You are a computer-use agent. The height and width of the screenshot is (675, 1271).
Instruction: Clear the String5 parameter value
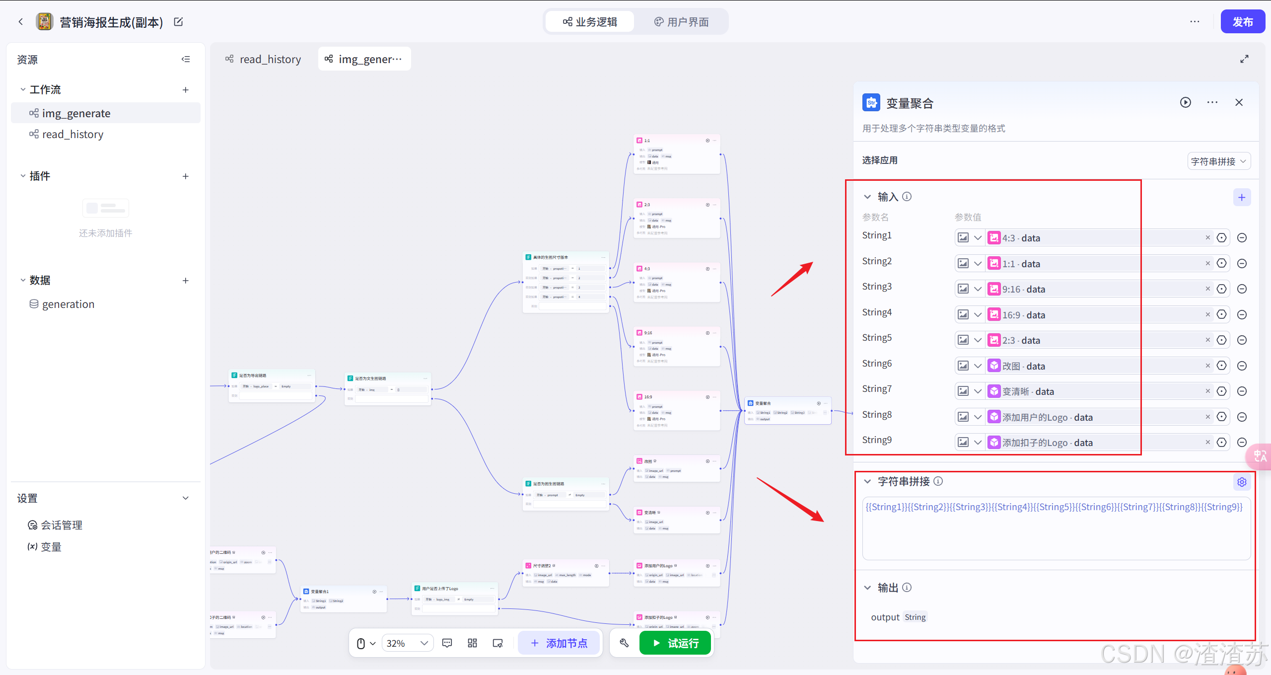[1207, 340]
